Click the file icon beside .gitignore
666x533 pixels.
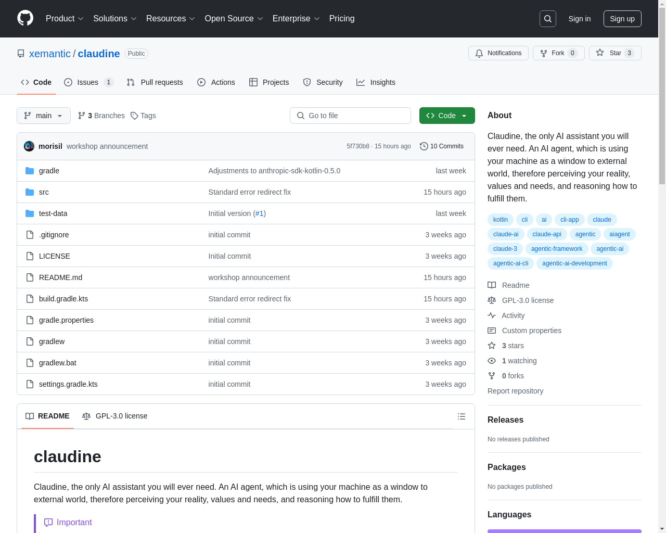point(30,235)
